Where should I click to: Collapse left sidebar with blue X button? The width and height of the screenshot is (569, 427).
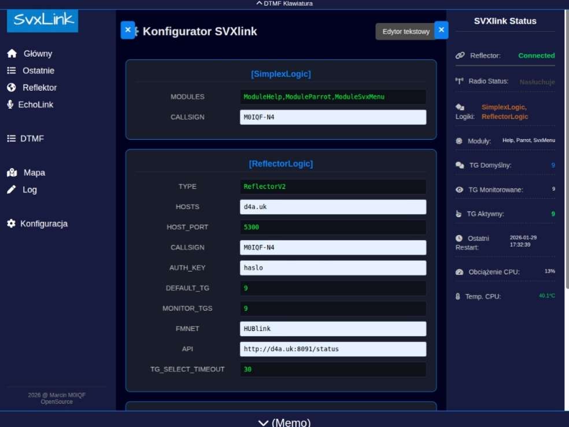click(x=128, y=30)
